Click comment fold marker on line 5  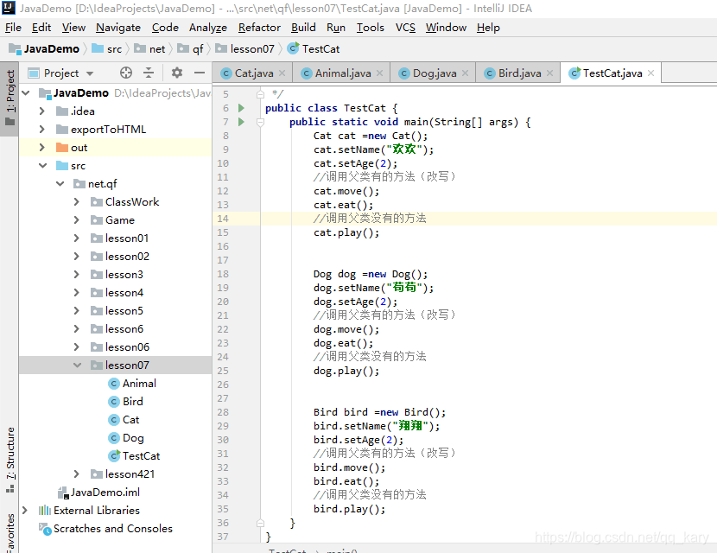pyautogui.click(x=260, y=94)
